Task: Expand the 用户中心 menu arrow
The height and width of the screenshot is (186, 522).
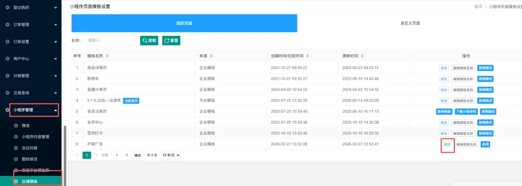Action: 56,59
